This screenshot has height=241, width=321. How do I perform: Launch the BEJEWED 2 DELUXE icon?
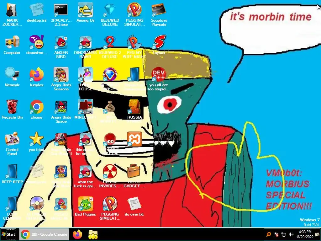[x=110, y=43]
